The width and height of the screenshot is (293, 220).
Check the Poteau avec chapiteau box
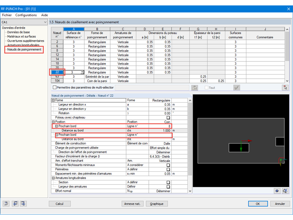pos(168,117)
